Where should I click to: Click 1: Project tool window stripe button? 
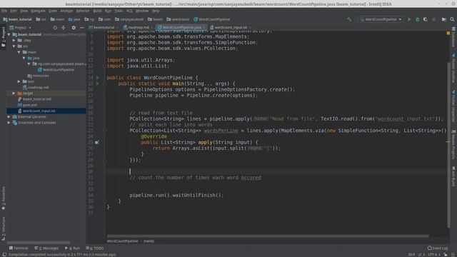tap(4, 36)
